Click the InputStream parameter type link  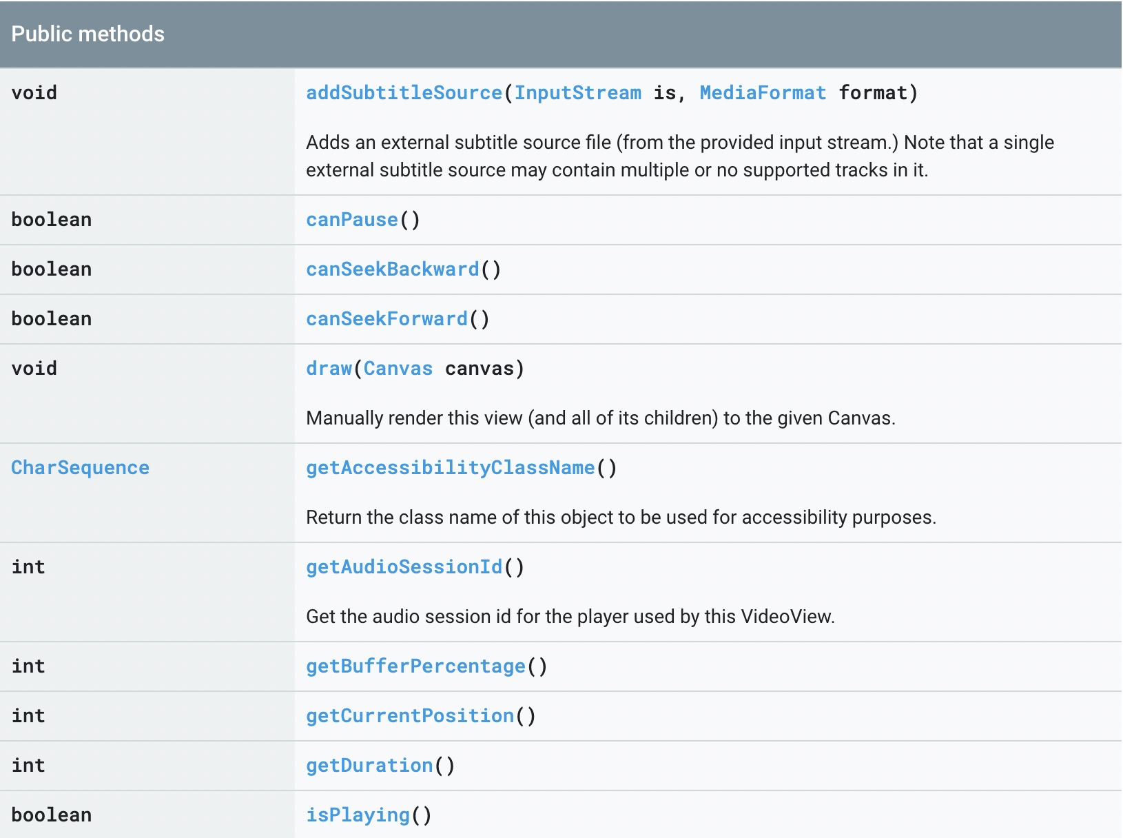pos(577,93)
